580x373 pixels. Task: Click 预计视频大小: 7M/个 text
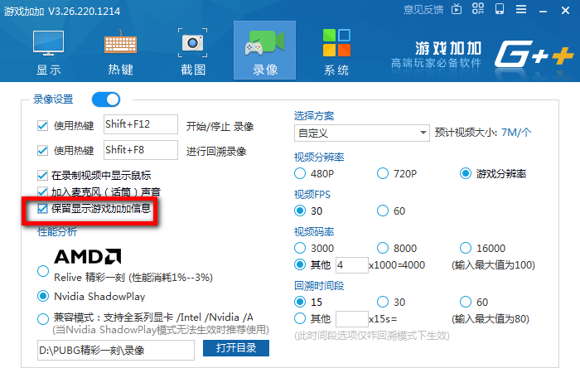(483, 133)
